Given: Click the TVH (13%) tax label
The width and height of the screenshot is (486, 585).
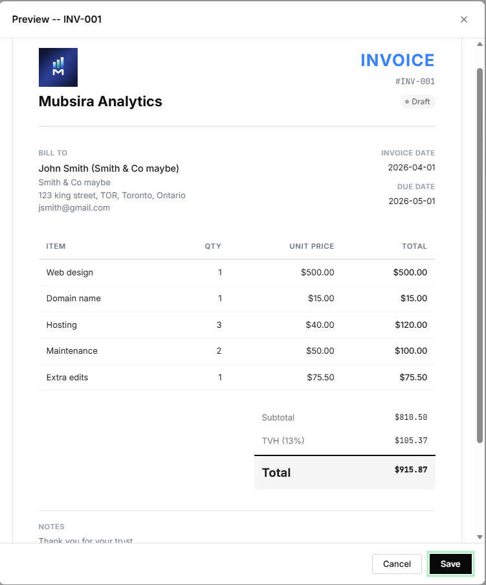Looking at the screenshot, I should (x=283, y=441).
